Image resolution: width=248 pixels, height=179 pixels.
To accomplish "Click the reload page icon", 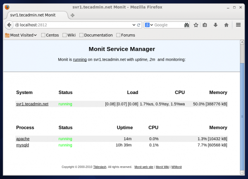I will coord(139,25).
